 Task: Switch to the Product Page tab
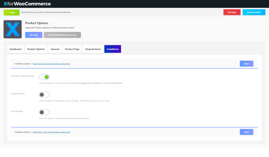72,49
